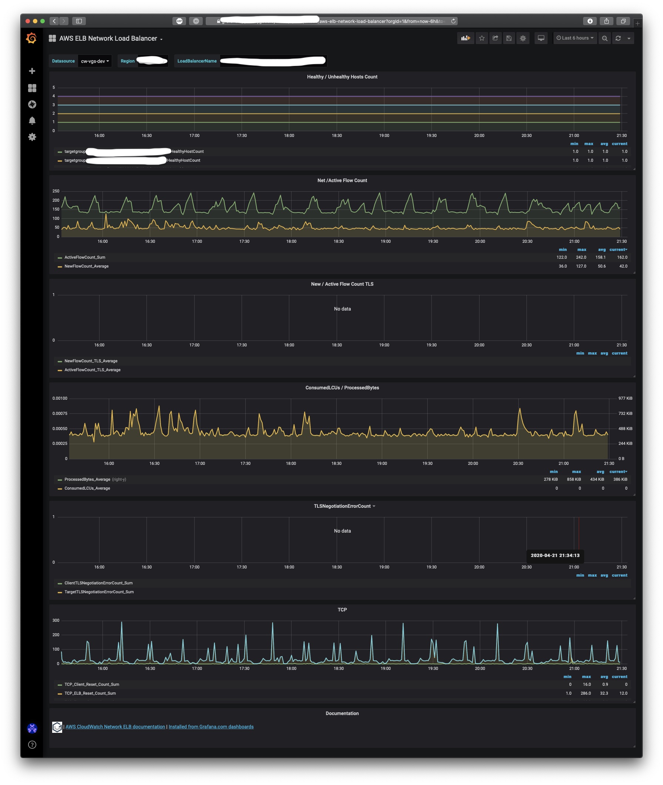This screenshot has height=785, width=663.
Task: Open the New / Active Flow Count TLS panel menu
Action: (342, 285)
